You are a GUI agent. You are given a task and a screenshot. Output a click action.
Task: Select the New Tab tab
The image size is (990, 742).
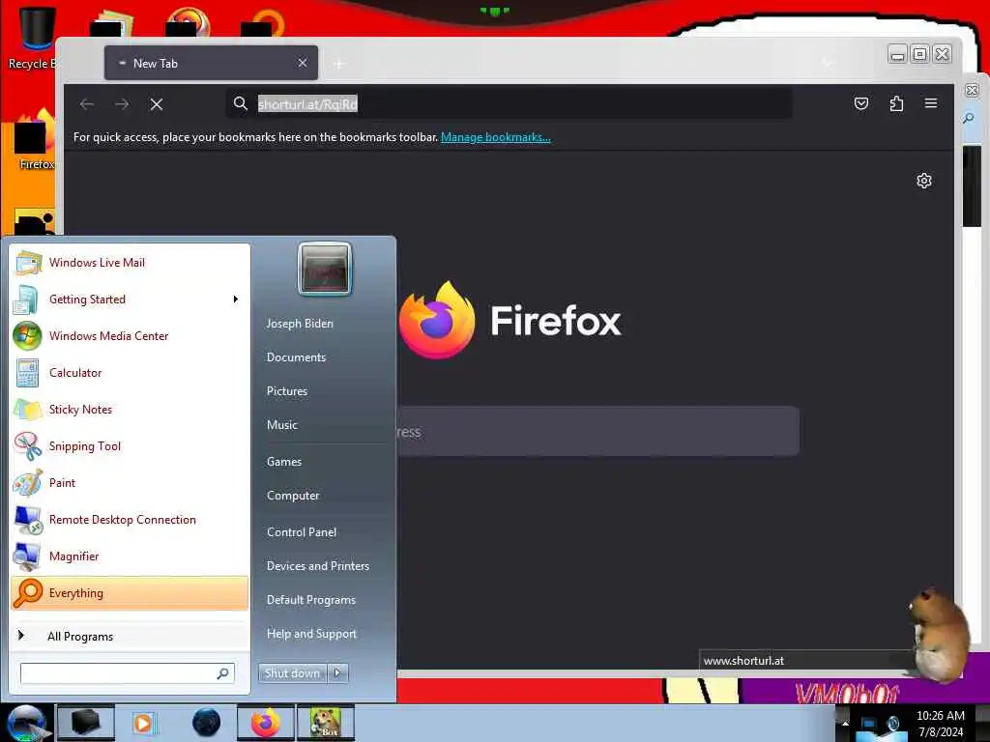(x=211, y=63)
